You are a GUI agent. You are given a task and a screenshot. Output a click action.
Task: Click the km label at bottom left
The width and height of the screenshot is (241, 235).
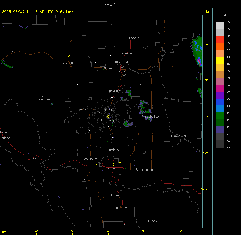point(4,232)
